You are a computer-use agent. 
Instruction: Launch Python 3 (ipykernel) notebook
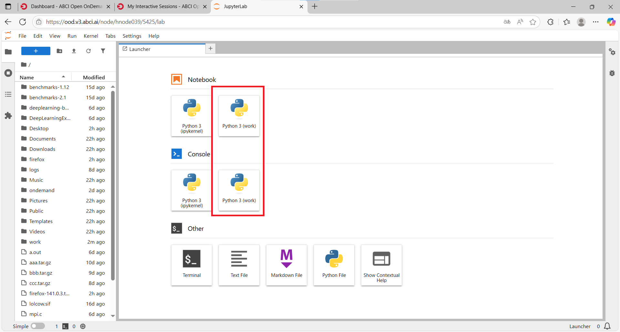pos(192,116)
